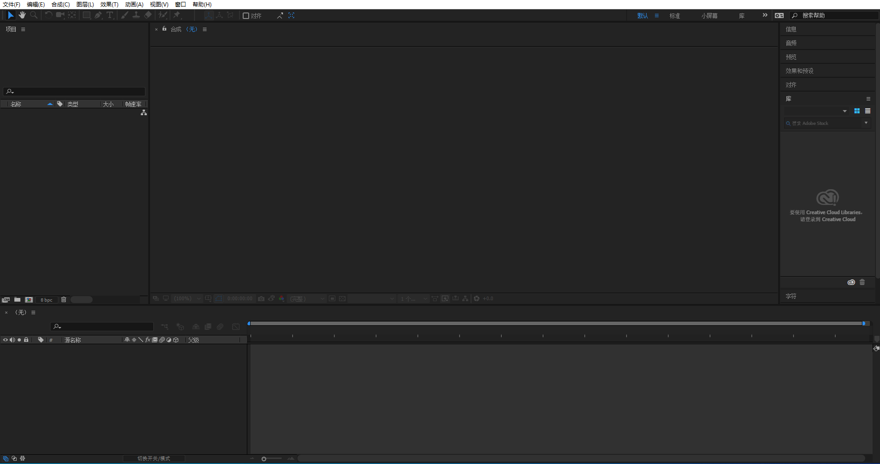
Task: Select the Hand tool in the toolbar
Action: click(x=22, y=15)
